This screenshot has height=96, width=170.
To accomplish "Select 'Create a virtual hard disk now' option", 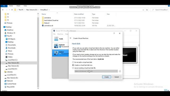I will point(82,65).
